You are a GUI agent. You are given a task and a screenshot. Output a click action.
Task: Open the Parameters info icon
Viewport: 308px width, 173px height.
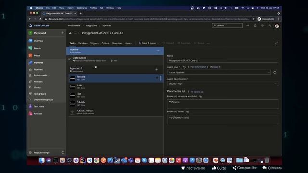pyautogui.click(x=184, y=91)
